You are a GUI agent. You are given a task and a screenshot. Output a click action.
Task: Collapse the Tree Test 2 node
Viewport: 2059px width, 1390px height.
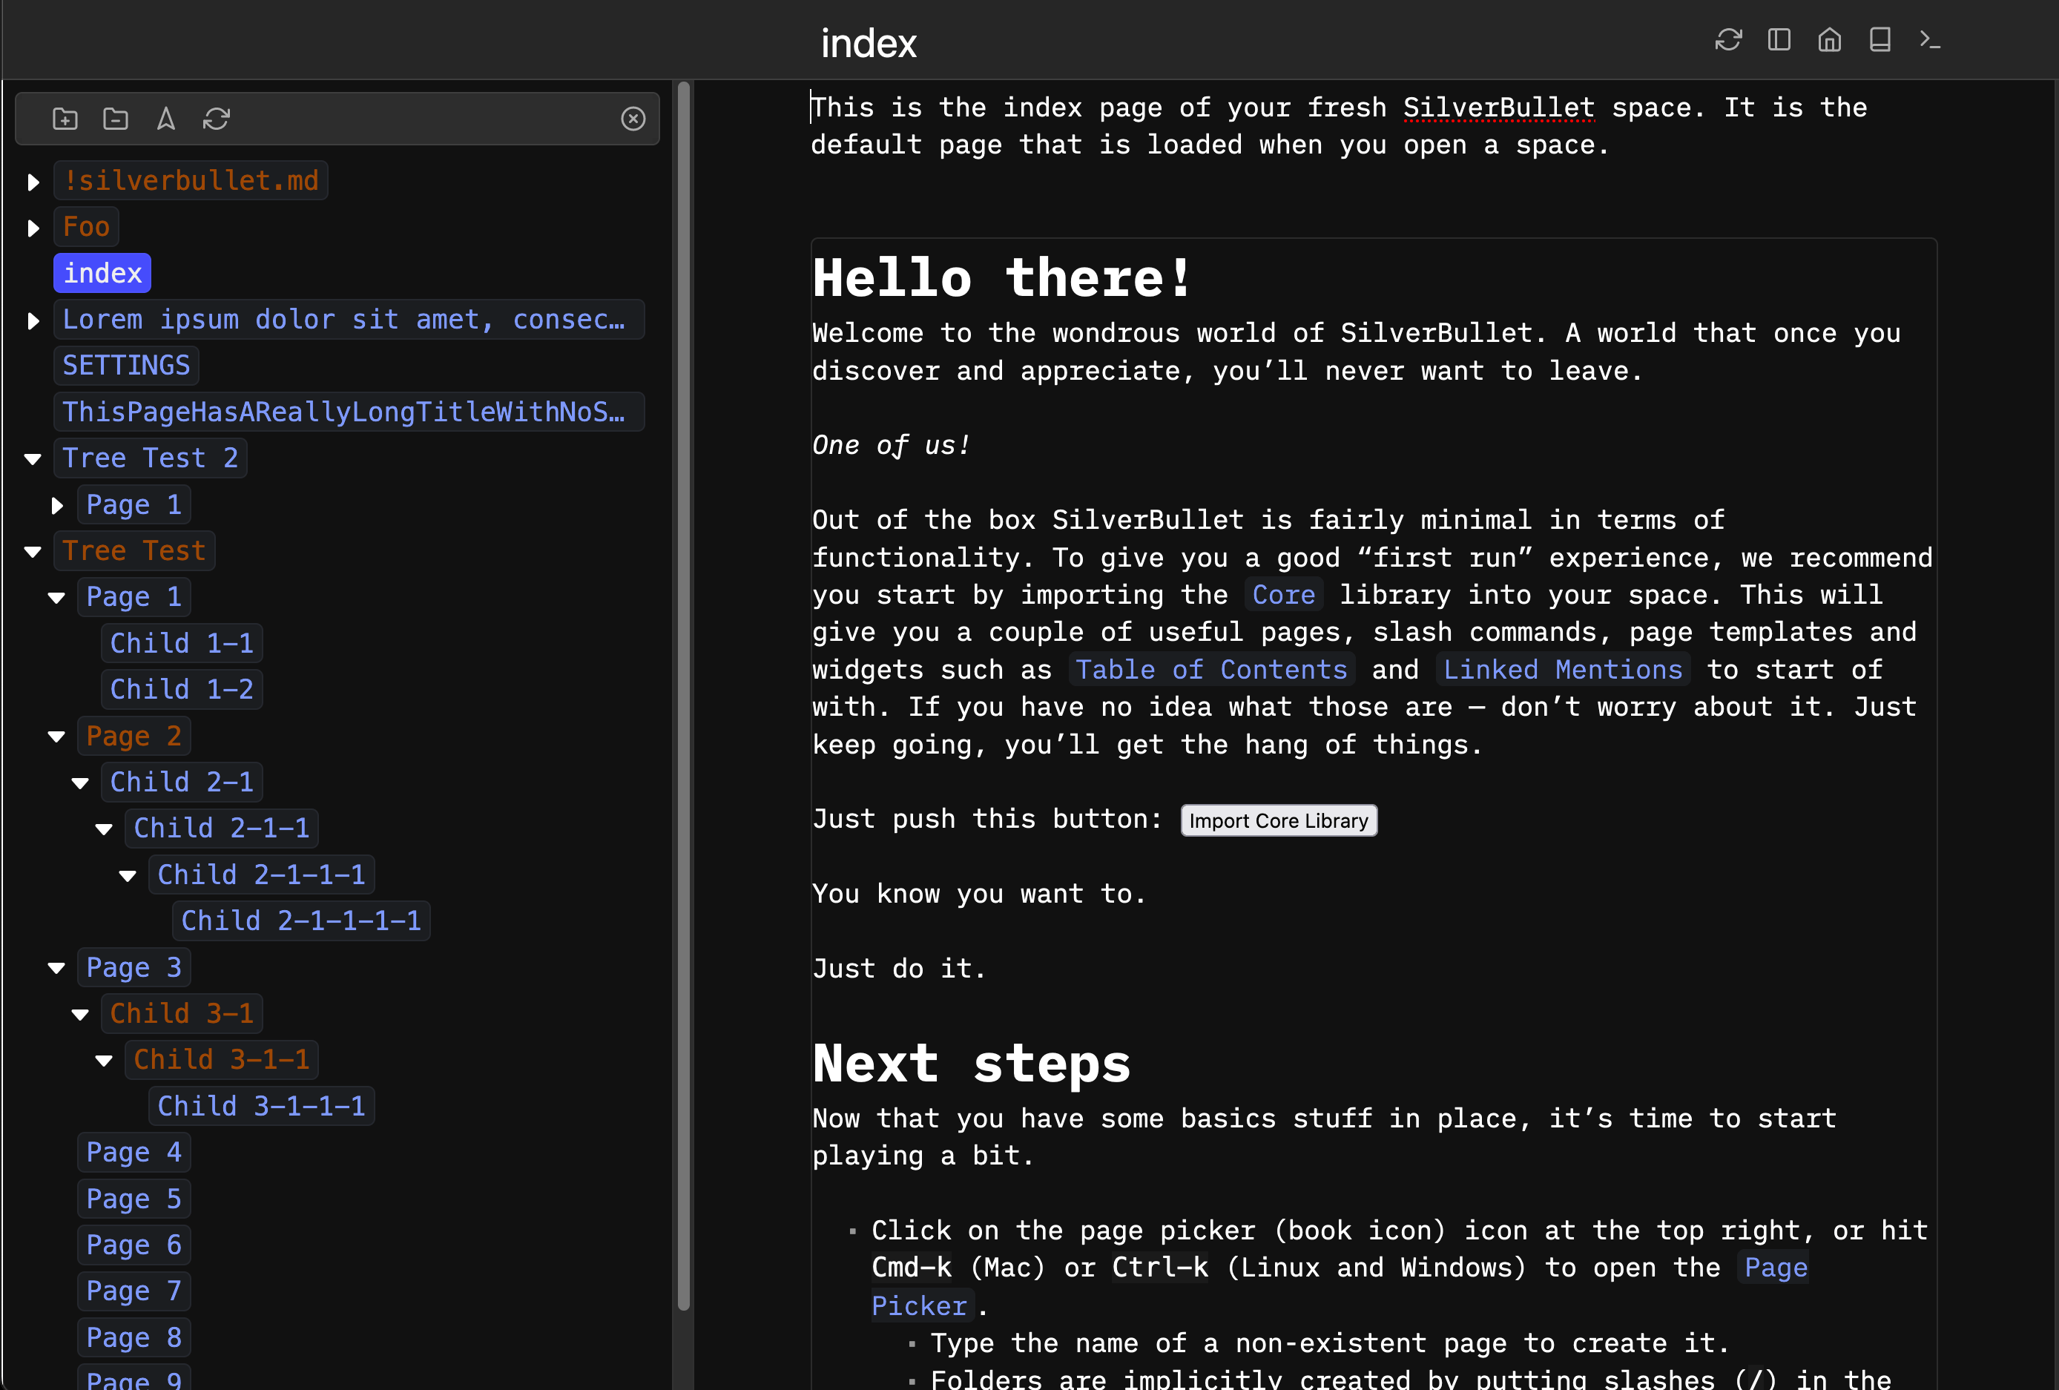click(x=33, y=459)
